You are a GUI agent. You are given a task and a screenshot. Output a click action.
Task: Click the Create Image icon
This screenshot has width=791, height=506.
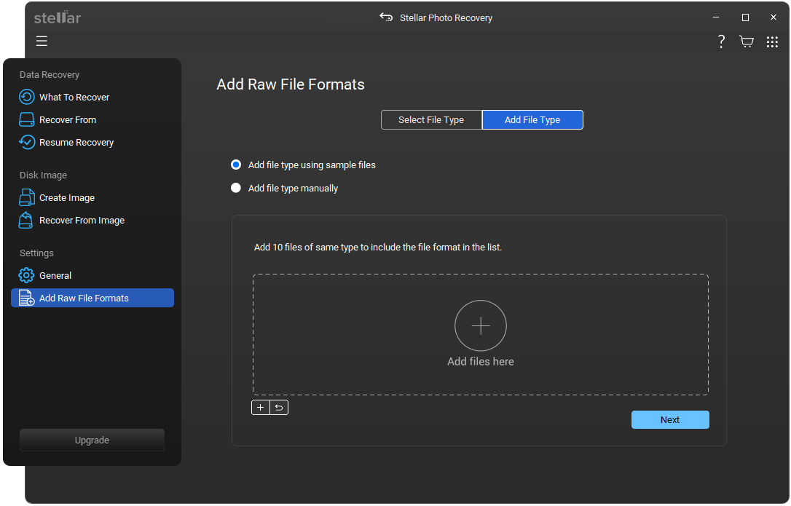(x=27, y=197)
